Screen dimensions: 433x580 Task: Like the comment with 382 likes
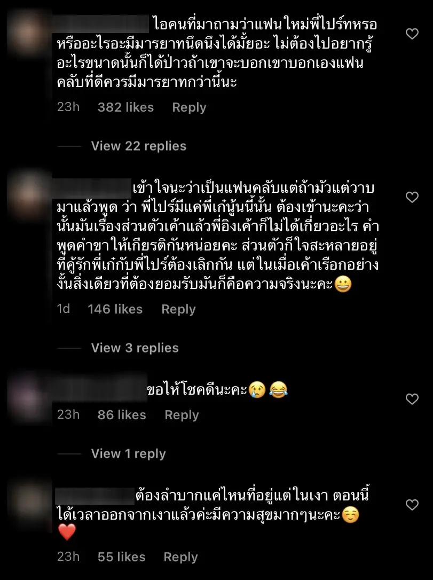412,34
